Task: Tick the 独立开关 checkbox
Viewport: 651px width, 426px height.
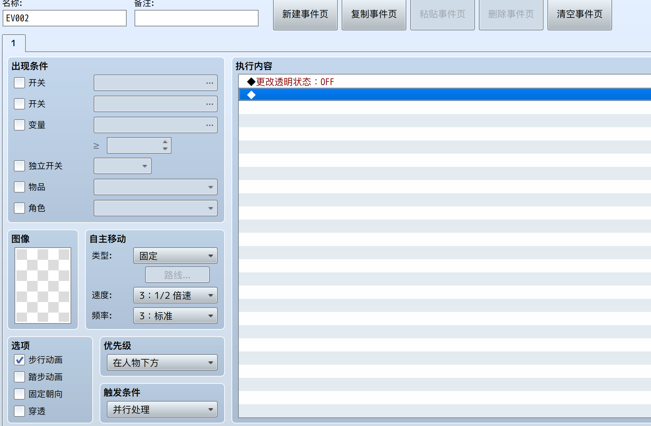Action: 19,166
